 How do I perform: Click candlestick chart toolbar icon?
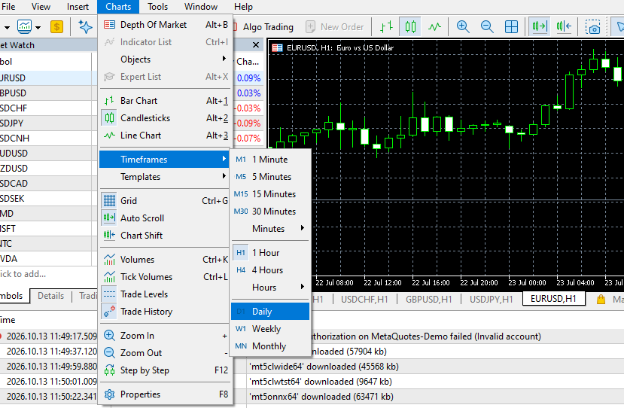click(x=410, y=27)
